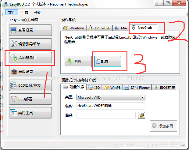The height and width of the screenshot is (150, 189).
Task: Open the 工具 menu
Action: [x=25, y=12]
